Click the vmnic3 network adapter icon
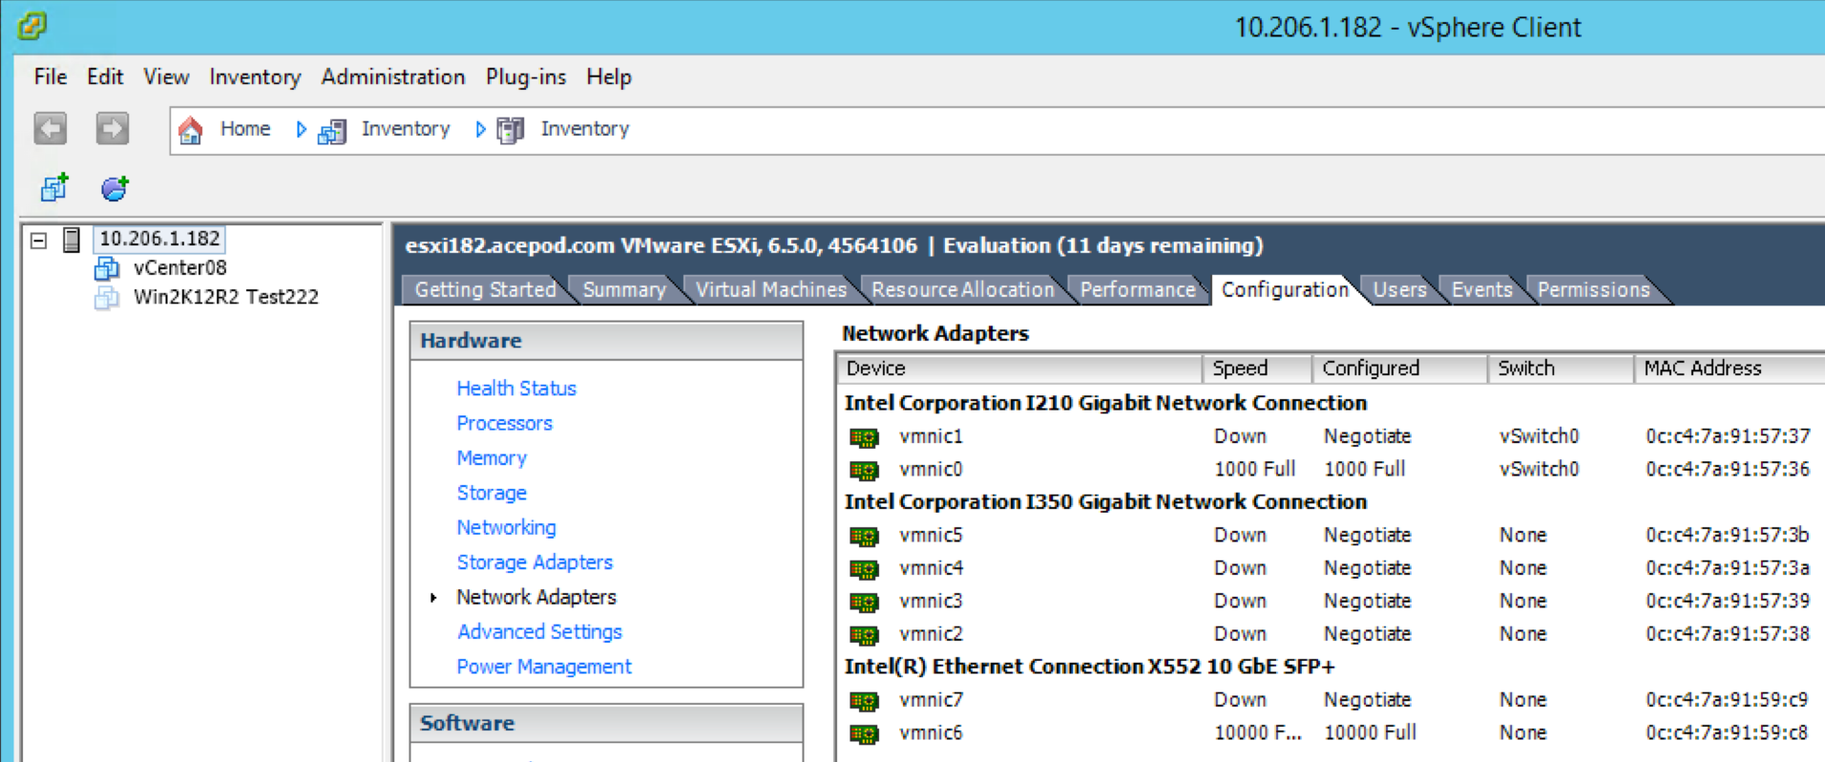The height and width of the screenshot is (762, 1825). (x=864, y=602)
